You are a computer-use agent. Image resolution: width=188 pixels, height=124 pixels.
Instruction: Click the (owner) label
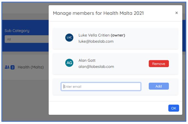(118, 35)
